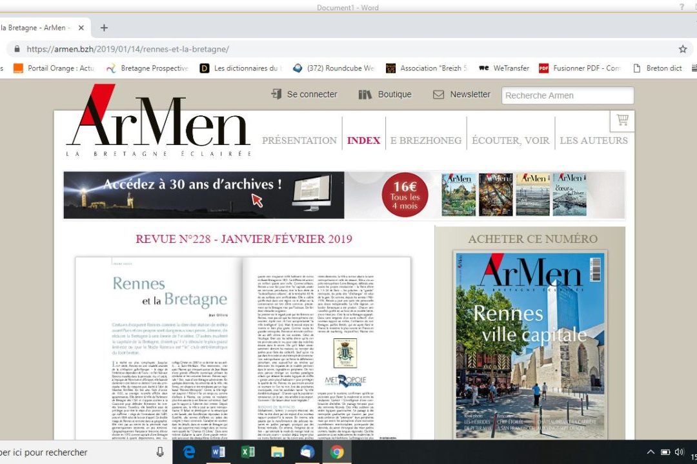This screenshot has width=697, height=464.
Task: Open the Roundcube Webmail bookmark
Action: pyautogui.click(x=334, y=68)
